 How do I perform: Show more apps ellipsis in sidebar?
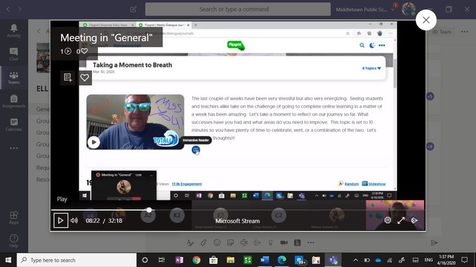tap(14, 148)
